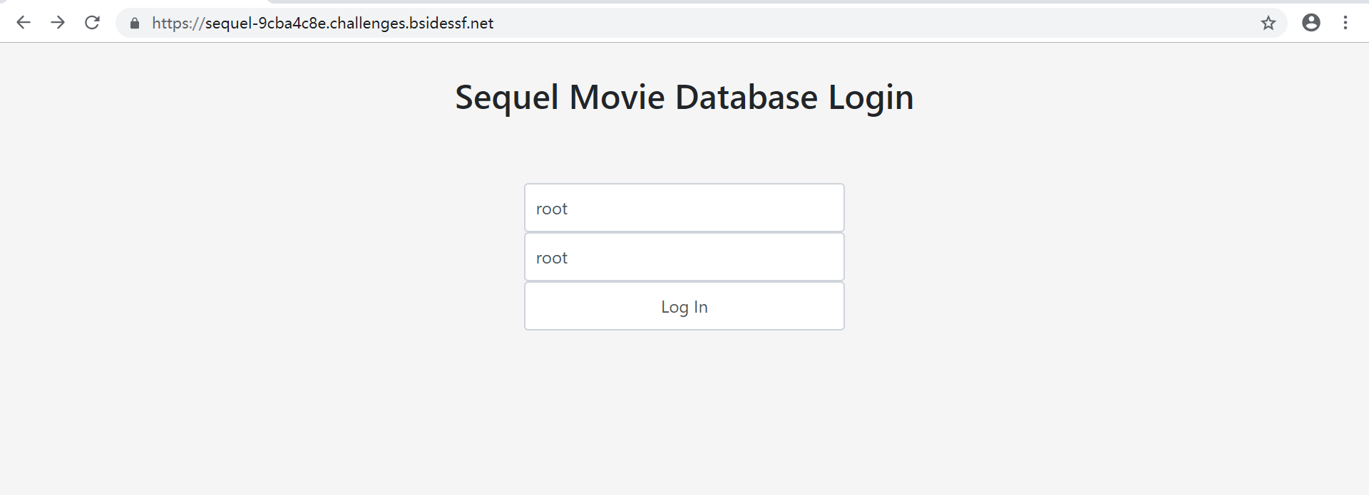Reload the Sequel login page
Viewport: 1369px width, 495px height.
click(92, 23)
